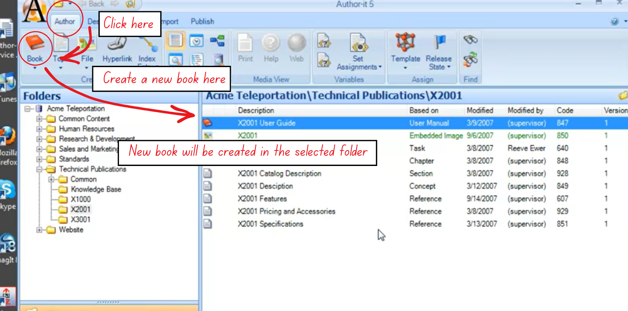Expand the Website folder node
Viewport: 628px width, 311px height.
coord(39,230)
